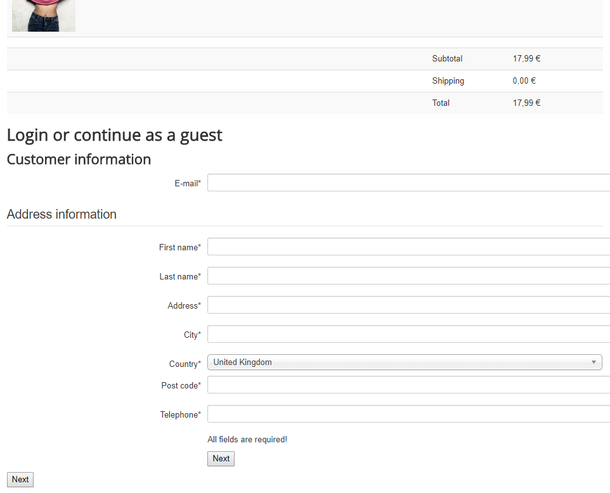
Task: Click the City field label
Action: tap(191, 335)
